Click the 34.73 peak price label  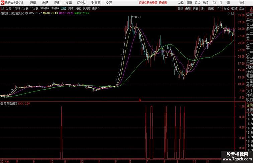[138, 17]
